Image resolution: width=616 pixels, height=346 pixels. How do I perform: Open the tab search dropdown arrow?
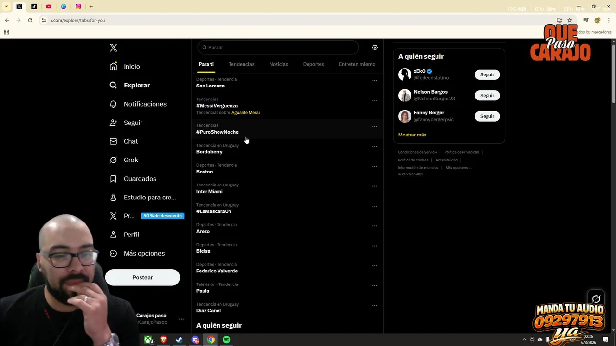tap(6, 6)
